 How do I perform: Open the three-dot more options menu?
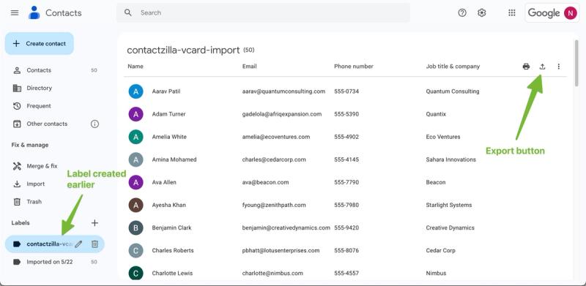(559, 67)
